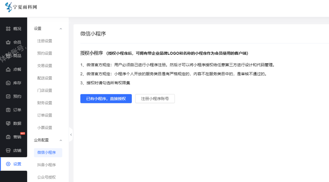Screen dimensions: 329x182
Task: Click the 设置 gear icon in sidebar
Action: point(8,164)
